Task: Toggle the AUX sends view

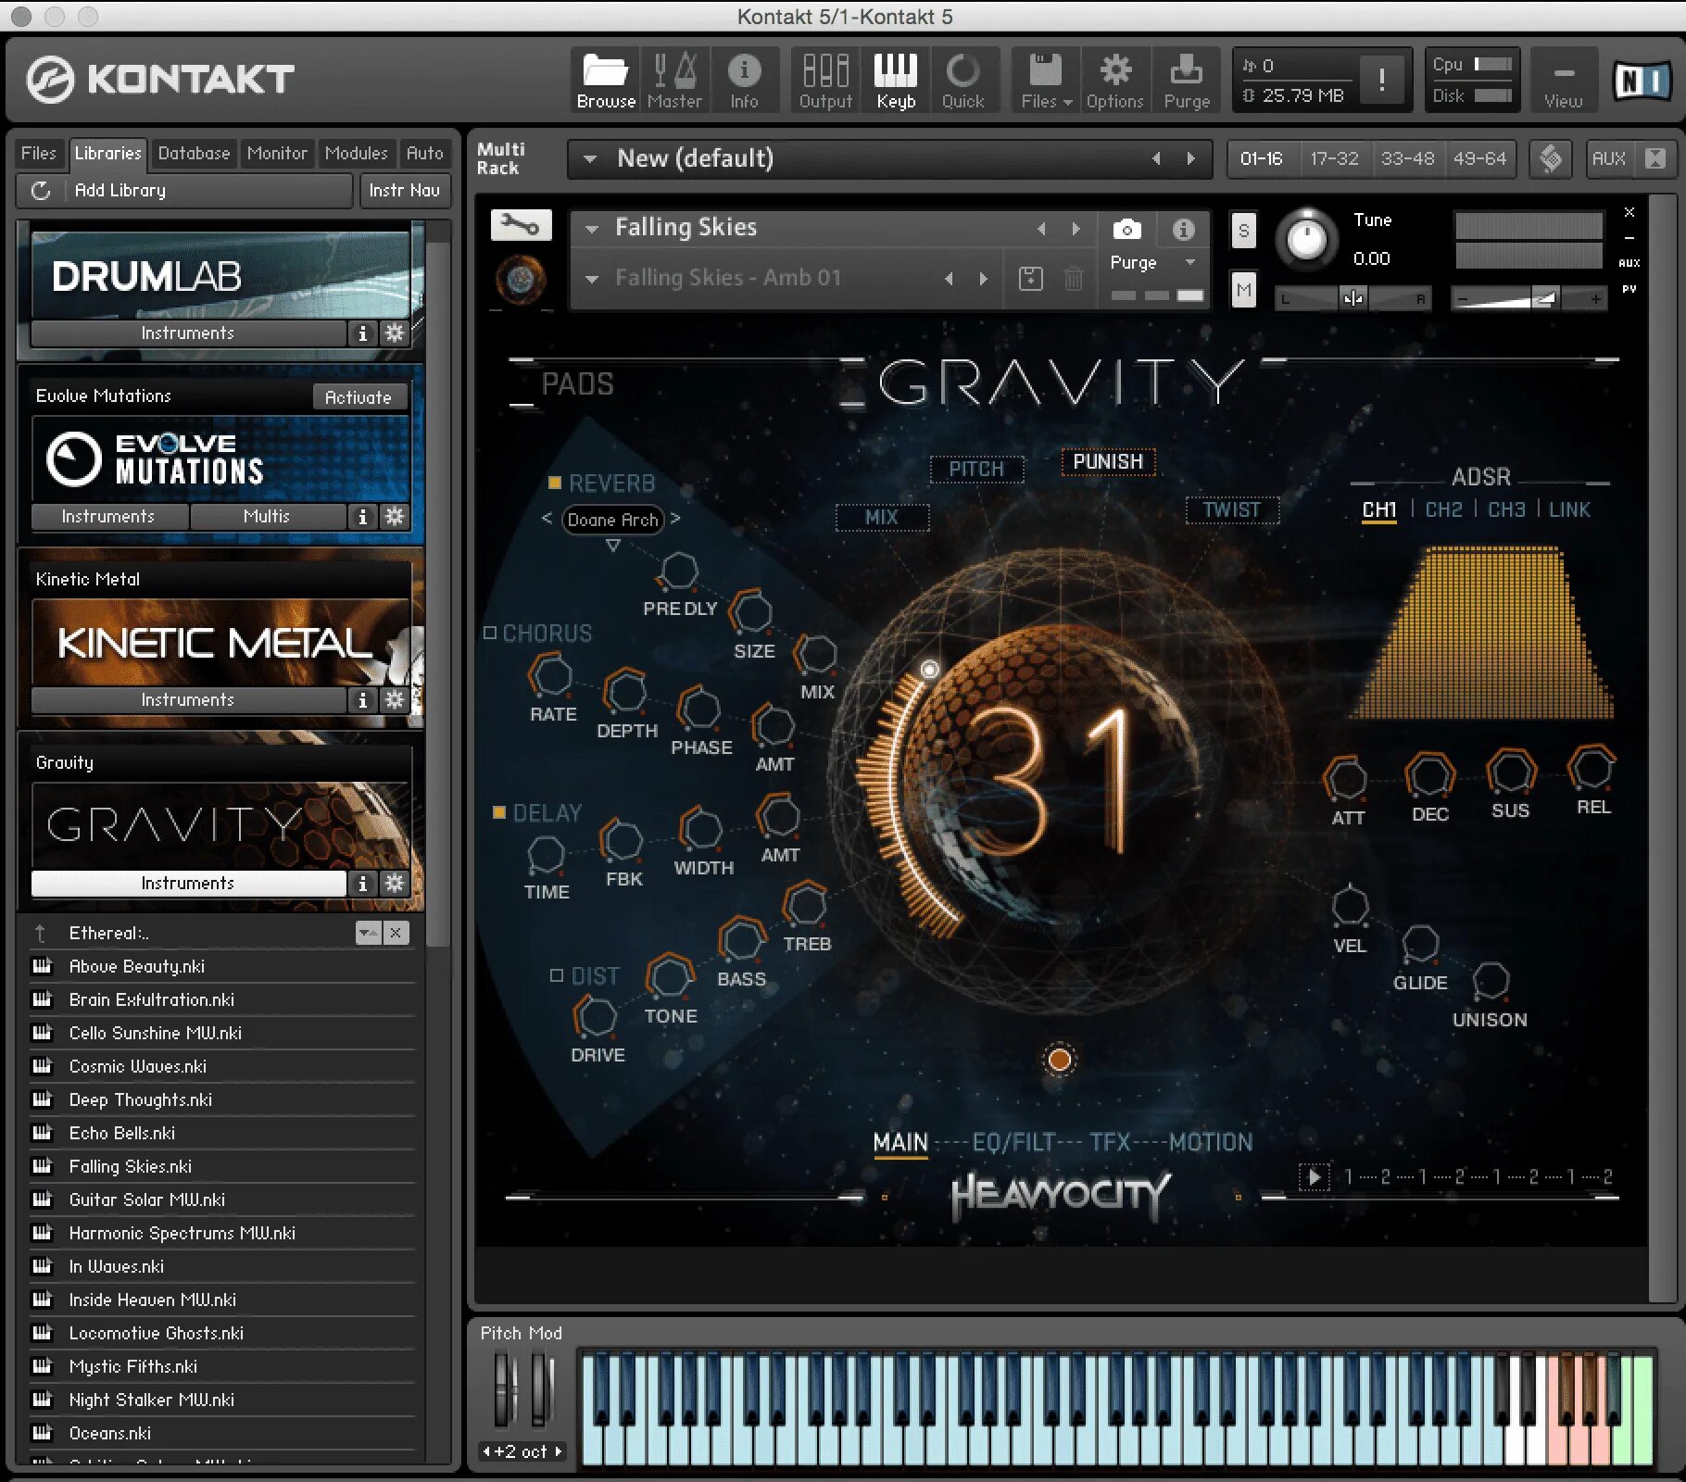Action: coord(1609,158)
